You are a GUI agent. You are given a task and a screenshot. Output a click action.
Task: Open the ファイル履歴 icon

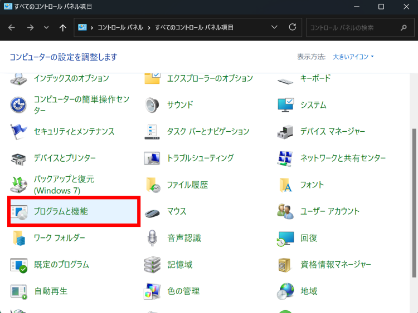(153, 185)
